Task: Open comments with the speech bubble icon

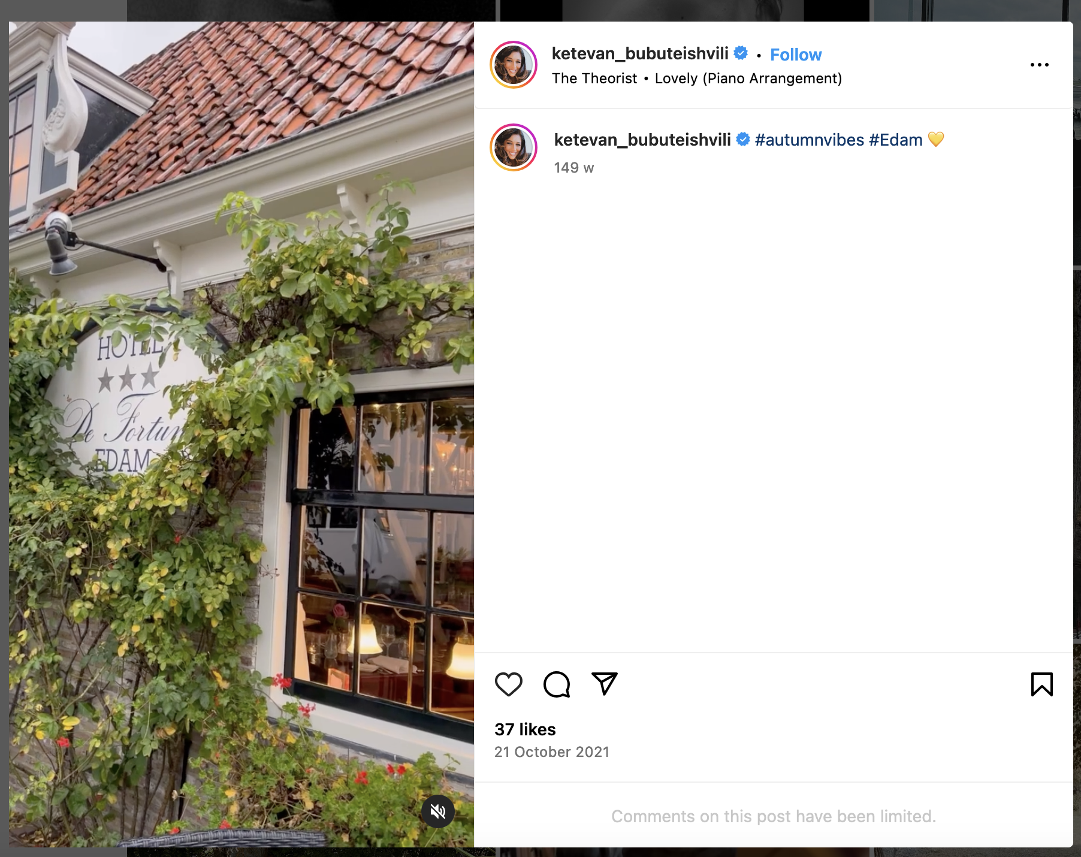Action: click(x=557, y=684)
